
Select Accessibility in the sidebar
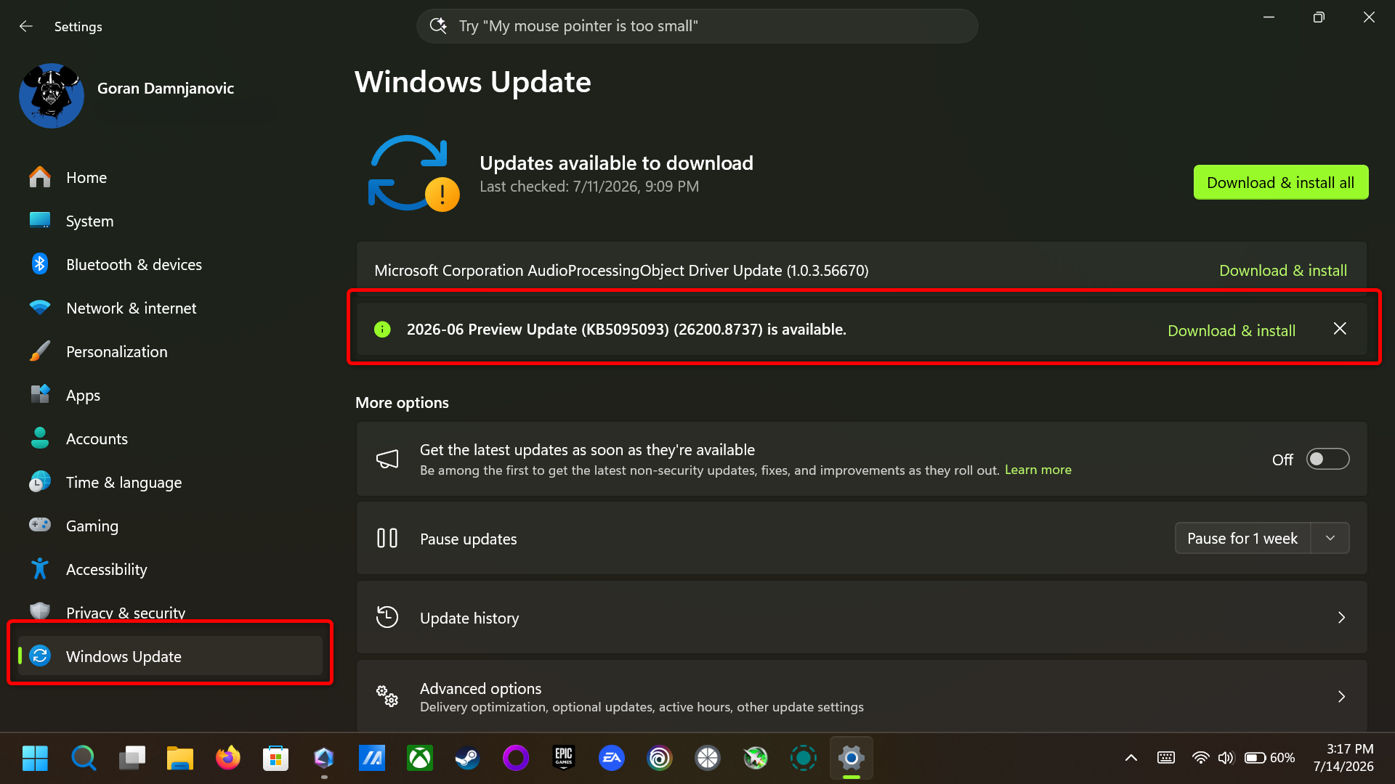click(x=170, y=569)
